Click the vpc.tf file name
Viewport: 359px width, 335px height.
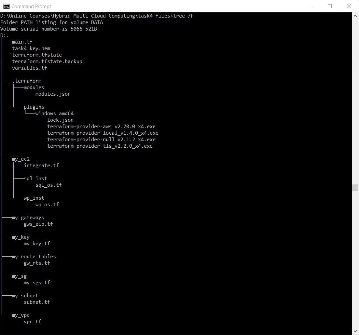click(33, 322)
